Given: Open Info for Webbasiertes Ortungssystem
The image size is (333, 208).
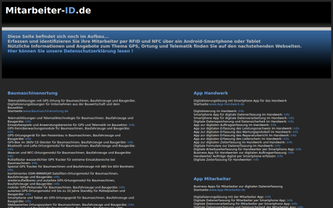Looking at the screenshot, I should [131, 205].
